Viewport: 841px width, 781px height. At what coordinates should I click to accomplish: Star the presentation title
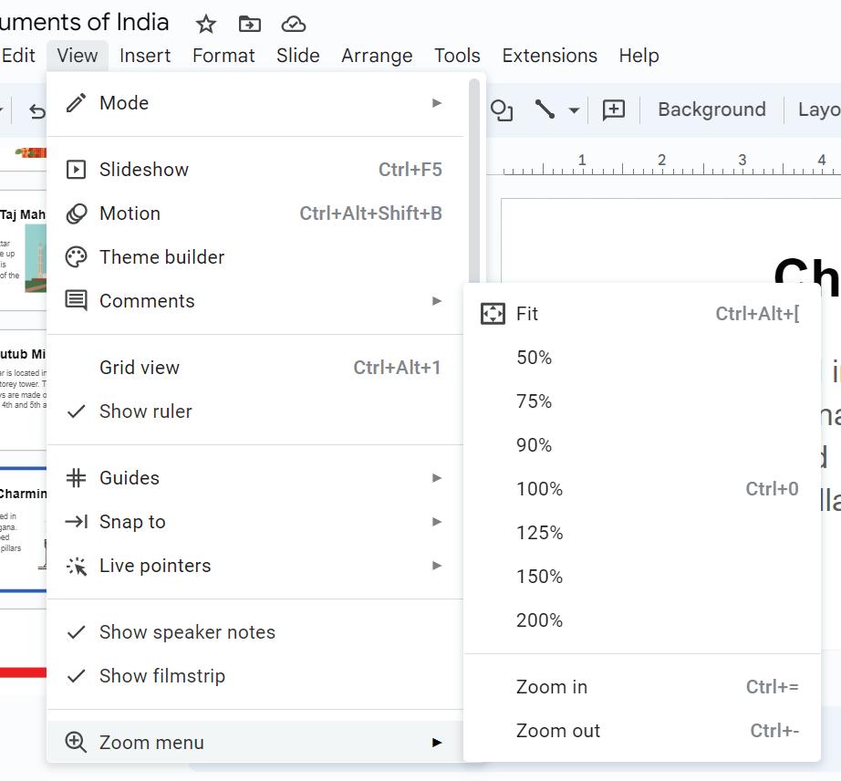coord(206,24)
